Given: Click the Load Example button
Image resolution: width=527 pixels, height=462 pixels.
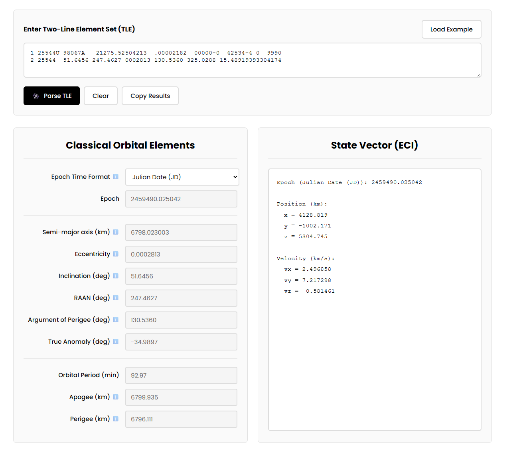Looking at the screenshot, I should (x=451, y=29).
